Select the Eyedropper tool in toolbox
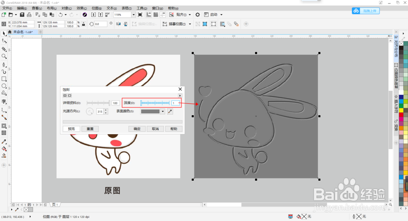 tap(4, 142)
